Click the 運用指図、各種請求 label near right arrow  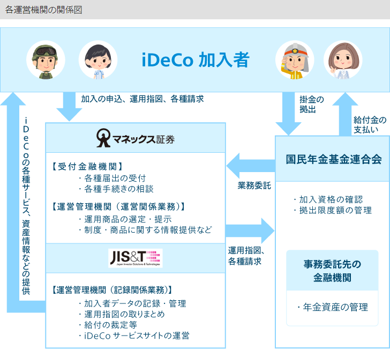tap(246, 256)
